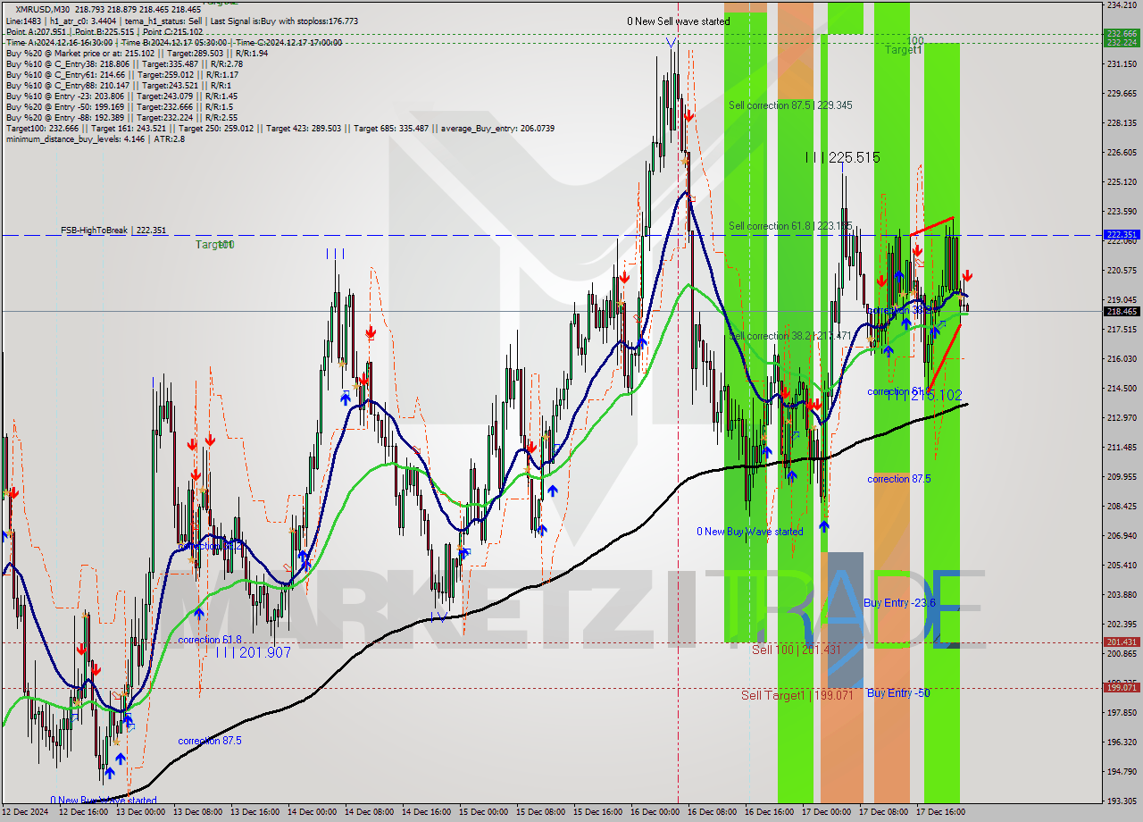This screenshot has width=1143, height=822.
Task: Click the 'Buy %20 @ Entry -50' line
Action: [x=119, y=106]
